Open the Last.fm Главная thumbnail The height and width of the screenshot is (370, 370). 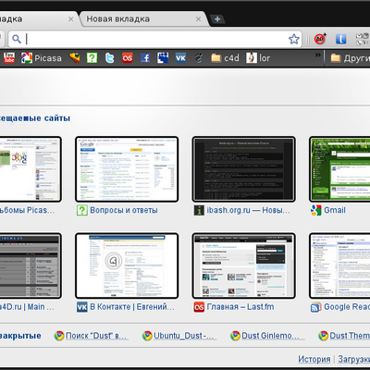pyautogui.click(x=243, y=265)
